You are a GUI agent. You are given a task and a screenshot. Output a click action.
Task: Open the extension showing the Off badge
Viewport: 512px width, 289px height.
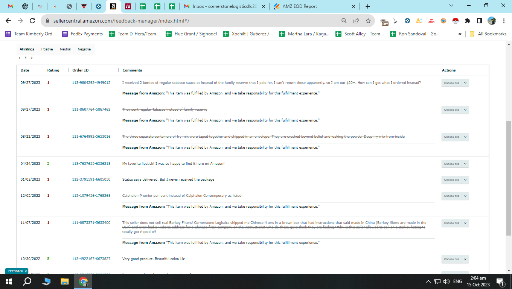click(384, 21)
